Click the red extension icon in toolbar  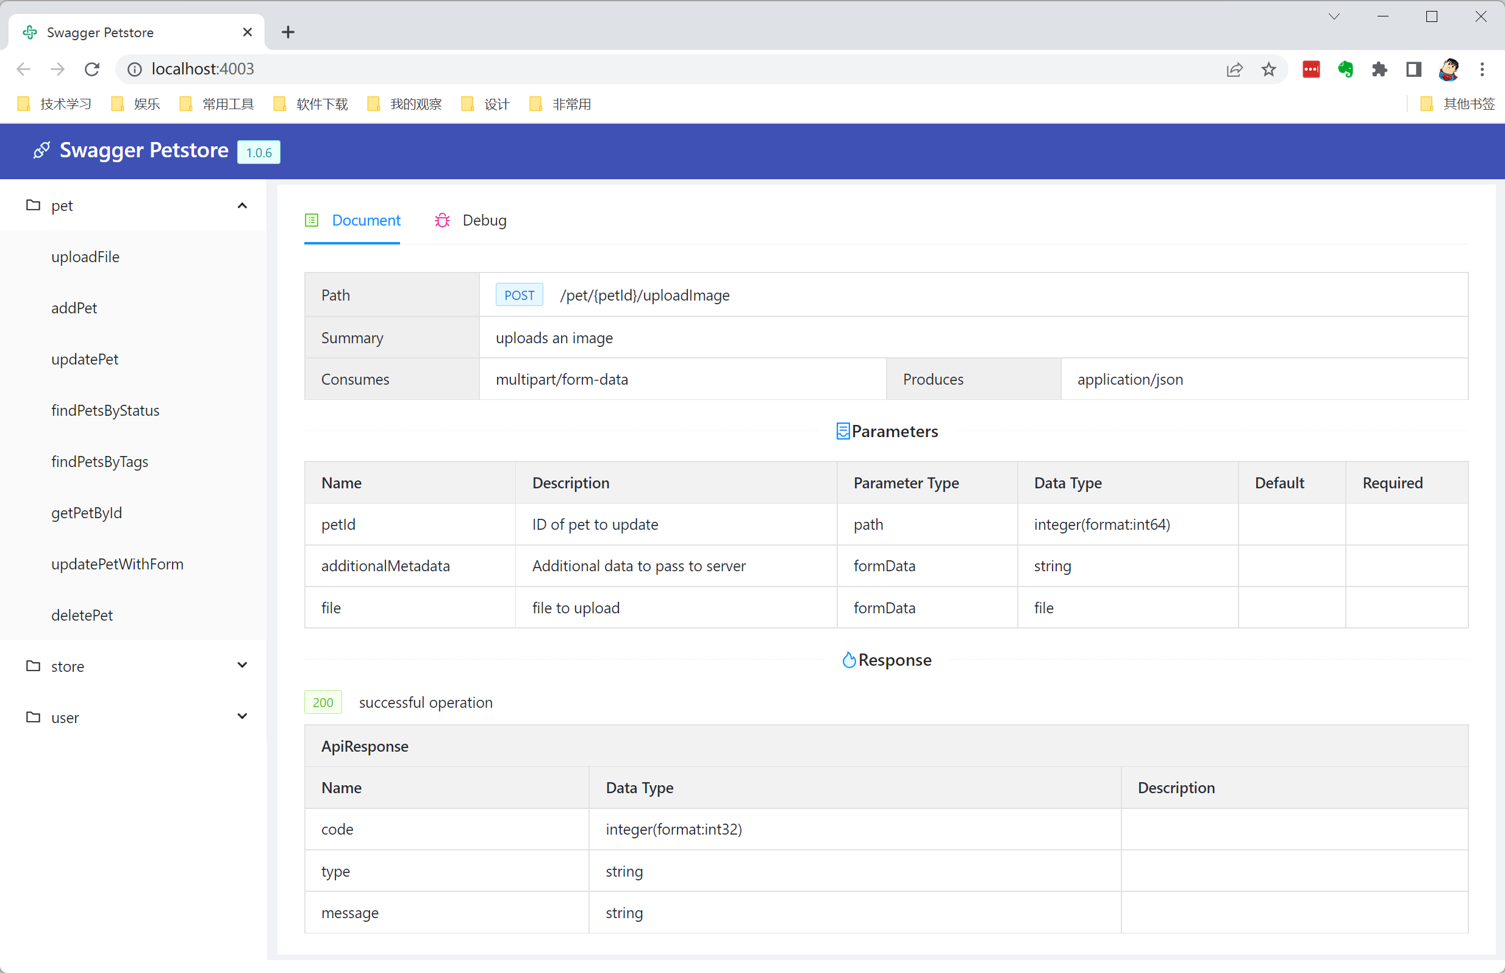pos(1311,69)
